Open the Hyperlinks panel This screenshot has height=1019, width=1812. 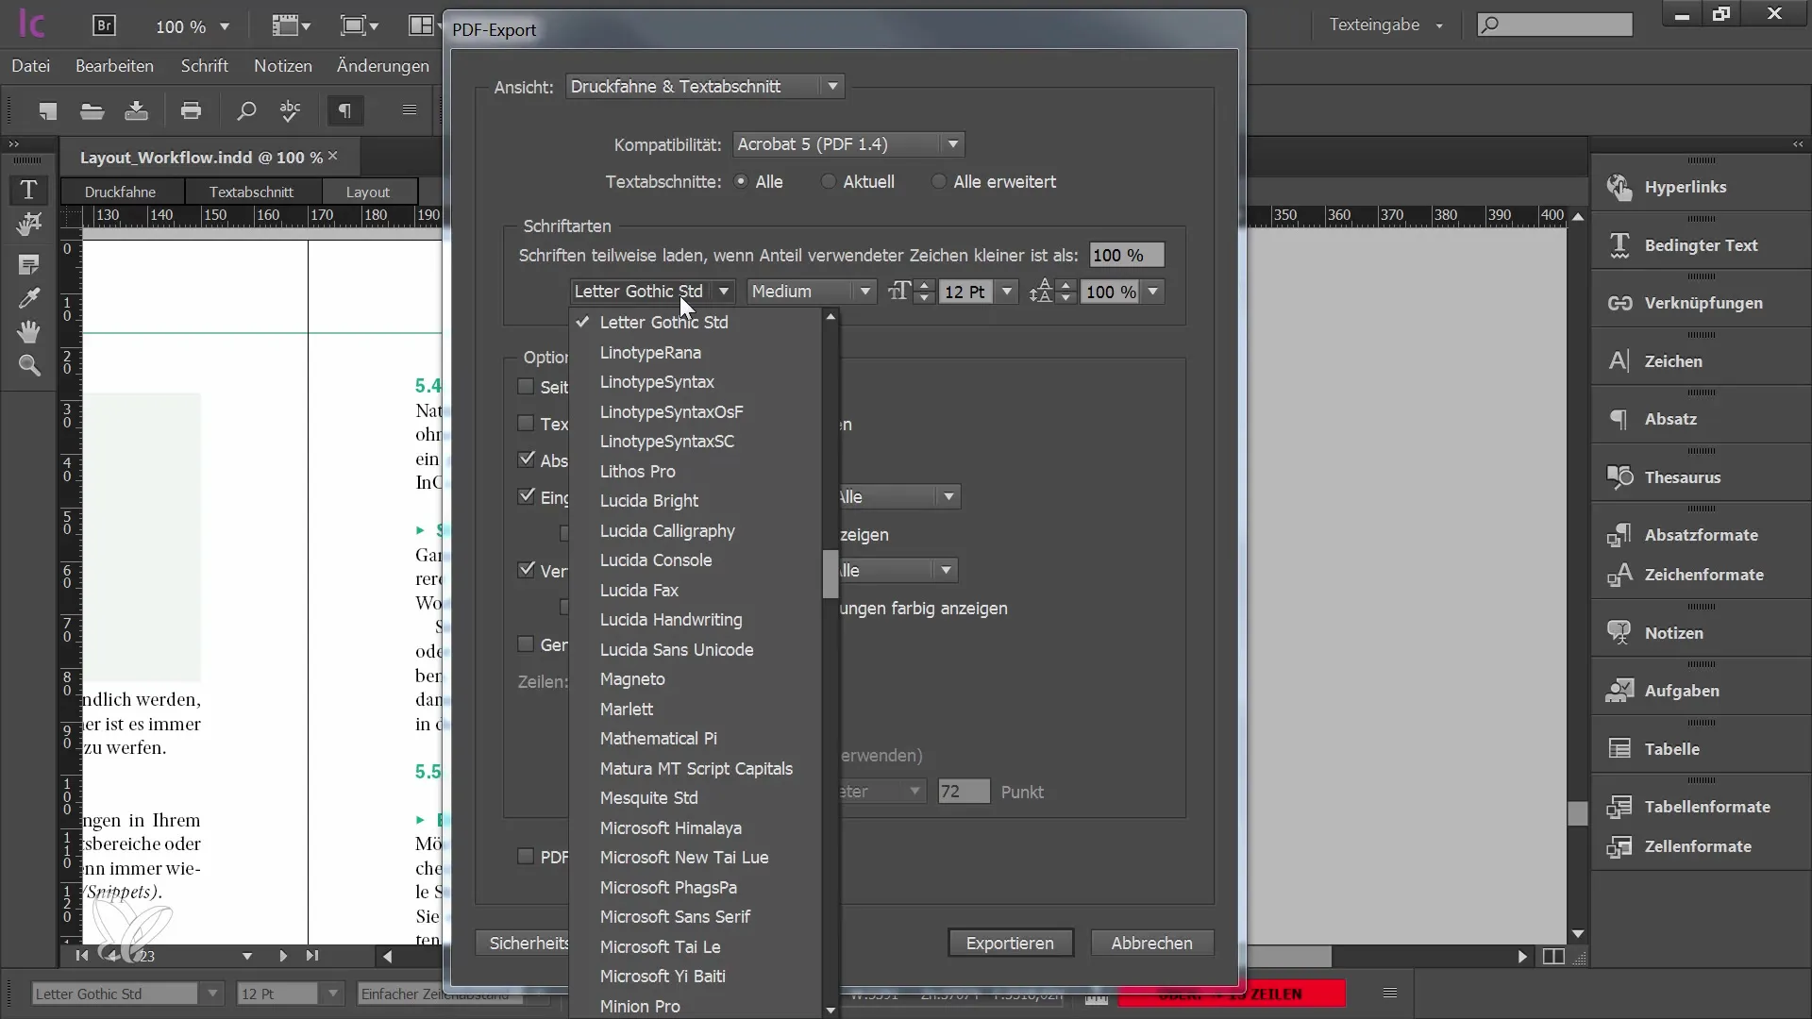(x=1686, y=185)
